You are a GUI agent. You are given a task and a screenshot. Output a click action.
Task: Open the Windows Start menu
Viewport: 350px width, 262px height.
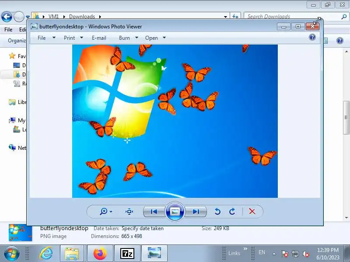point(11,254)
